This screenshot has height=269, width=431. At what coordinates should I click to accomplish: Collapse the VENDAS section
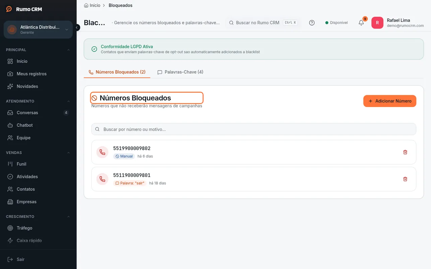tap(69, 153)
